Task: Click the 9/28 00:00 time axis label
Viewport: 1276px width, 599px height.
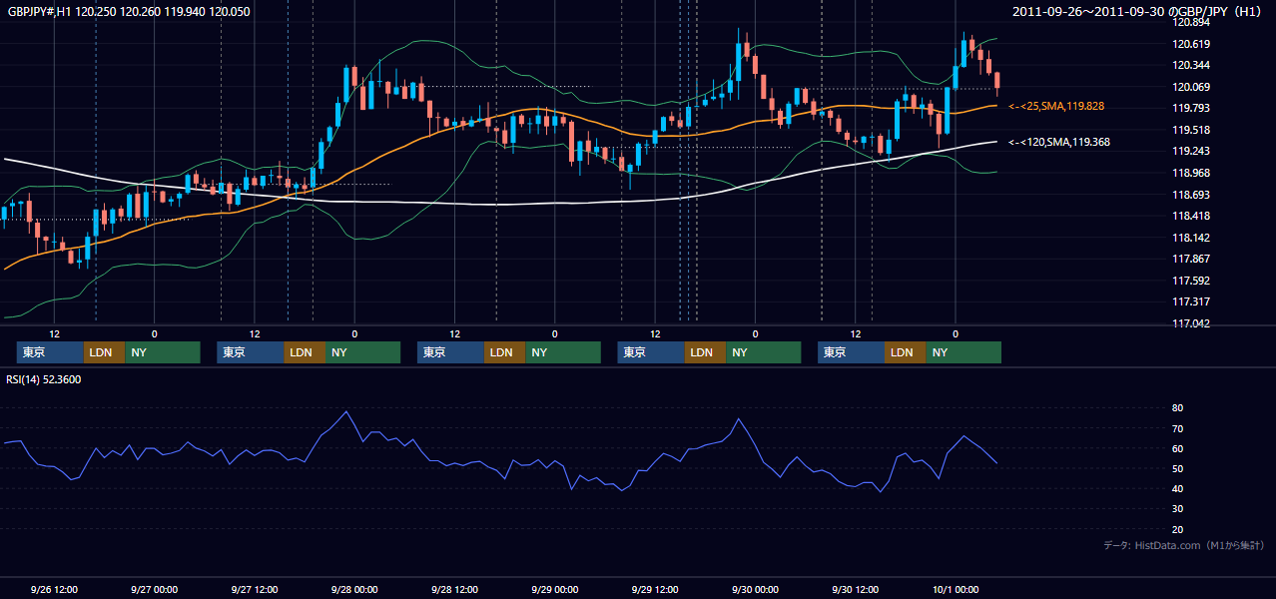Action: point(354,589)
